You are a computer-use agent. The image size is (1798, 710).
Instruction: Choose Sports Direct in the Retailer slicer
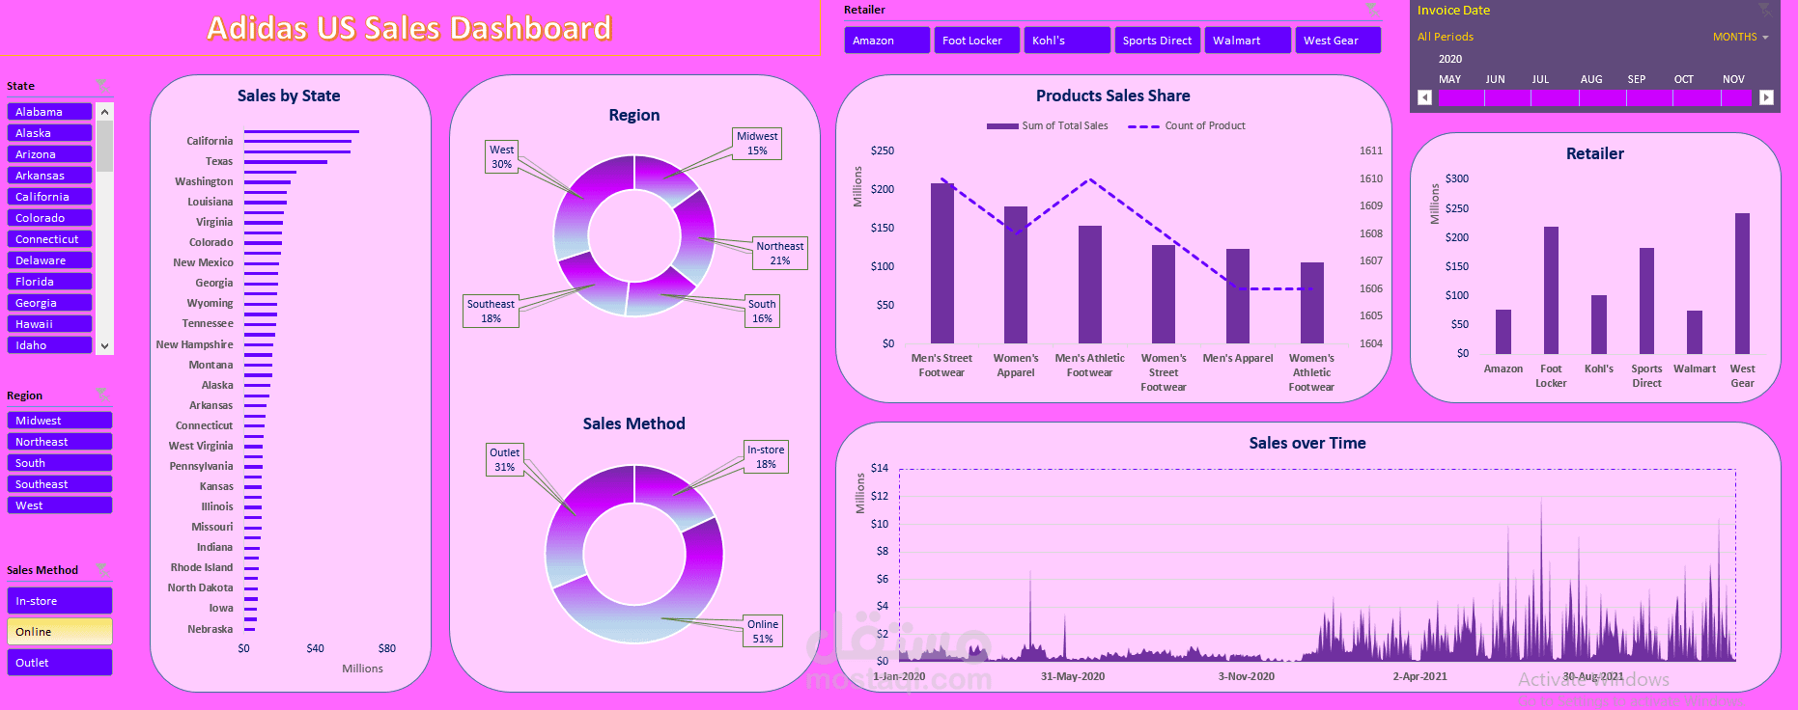click(x=1158, y=41)
